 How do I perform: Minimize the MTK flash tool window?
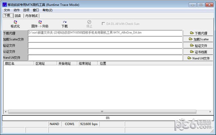click(x=193, y=5)
